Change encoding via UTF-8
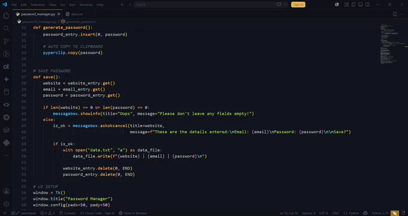The image size is (408, 216). click(323, 213)
